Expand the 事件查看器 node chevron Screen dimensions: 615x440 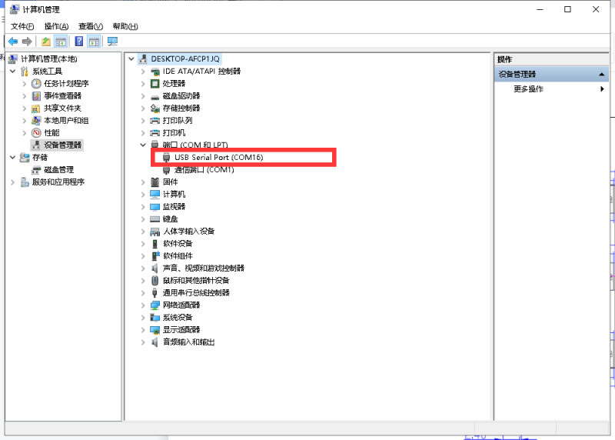point(25,96)
